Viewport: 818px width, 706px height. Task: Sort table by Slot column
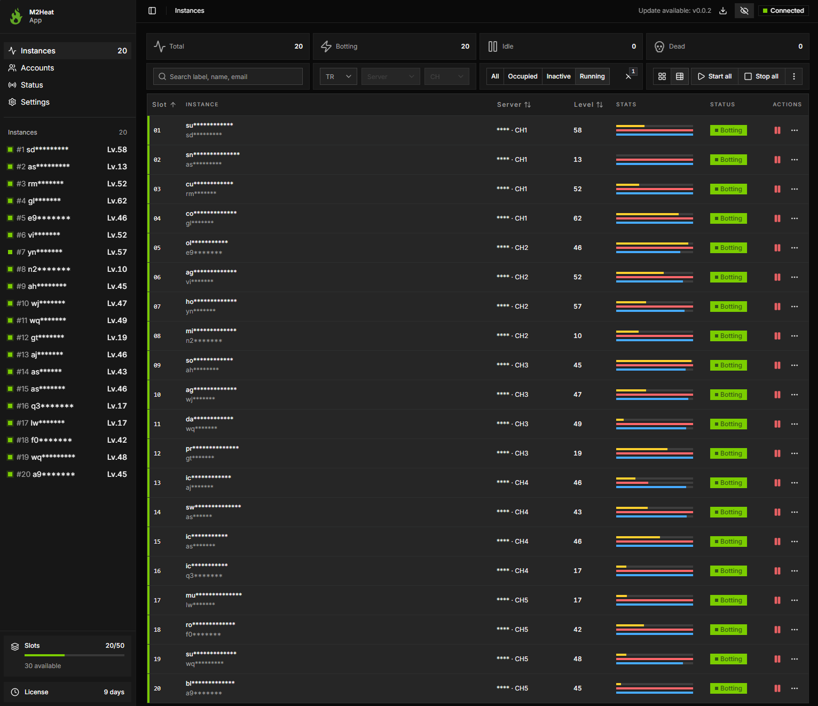[164, 105]
